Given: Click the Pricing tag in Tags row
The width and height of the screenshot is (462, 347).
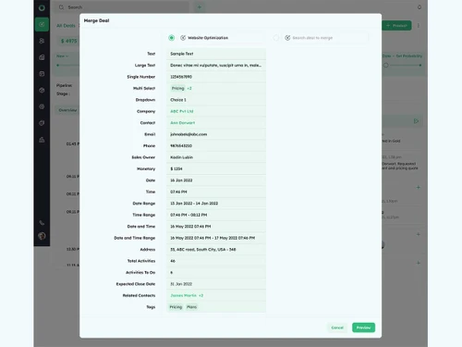Looking at the screenshot, I should click(x=176, y=307).
